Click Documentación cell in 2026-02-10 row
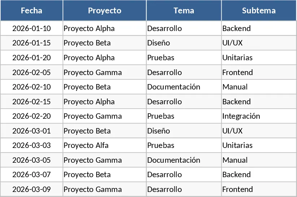This screenshot has height=197, width=297. pyautogui.click(x=184, y=87)
